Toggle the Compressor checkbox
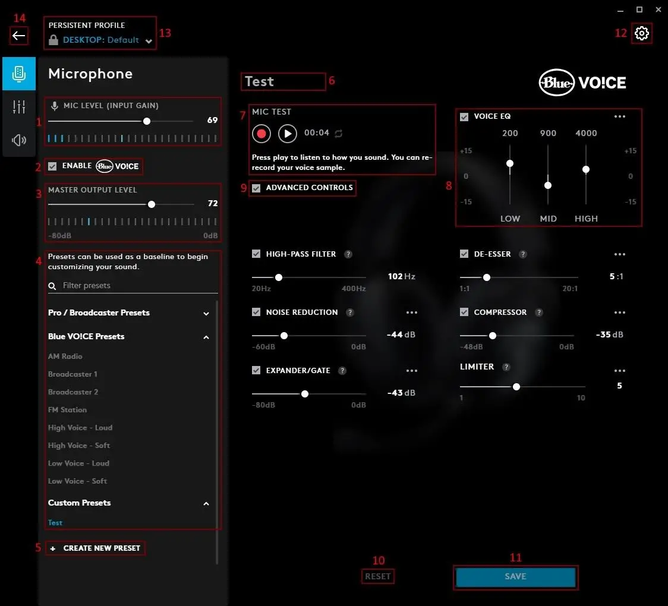The image size is (668, 606). [x=464, y=313]
